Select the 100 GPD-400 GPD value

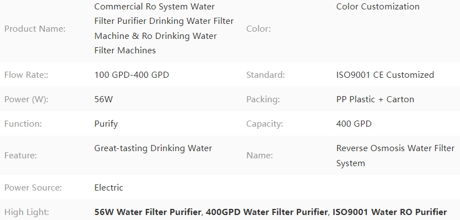(132, 74)
